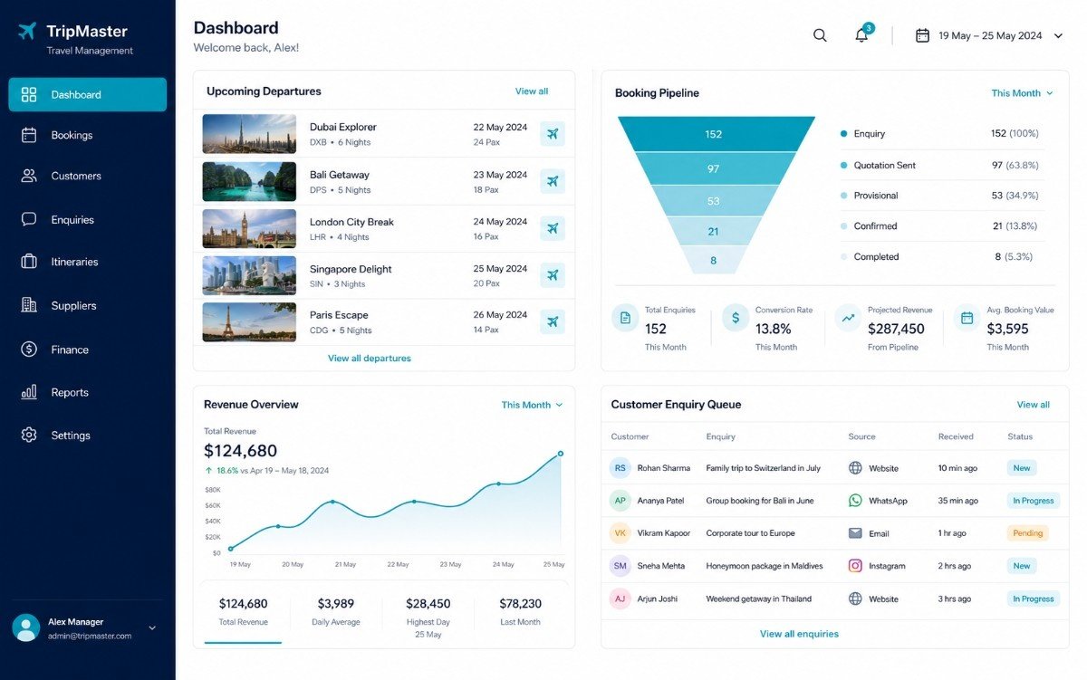Click the TripMaster airplane logo

click(27, 32)
